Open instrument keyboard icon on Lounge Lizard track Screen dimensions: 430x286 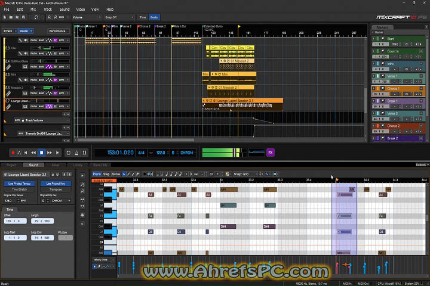[25, 106]
